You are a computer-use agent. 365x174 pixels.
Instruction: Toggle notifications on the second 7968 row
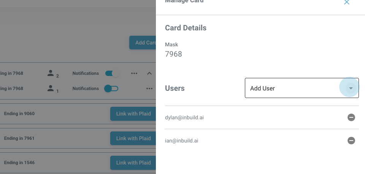111,89
